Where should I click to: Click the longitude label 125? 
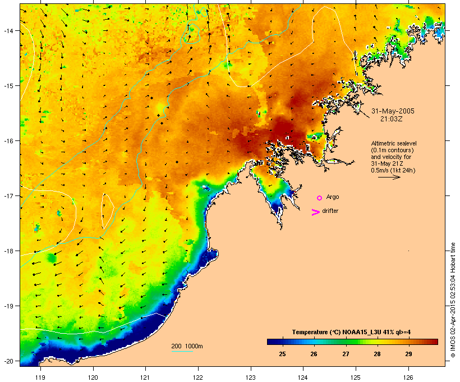pos(356,378)
